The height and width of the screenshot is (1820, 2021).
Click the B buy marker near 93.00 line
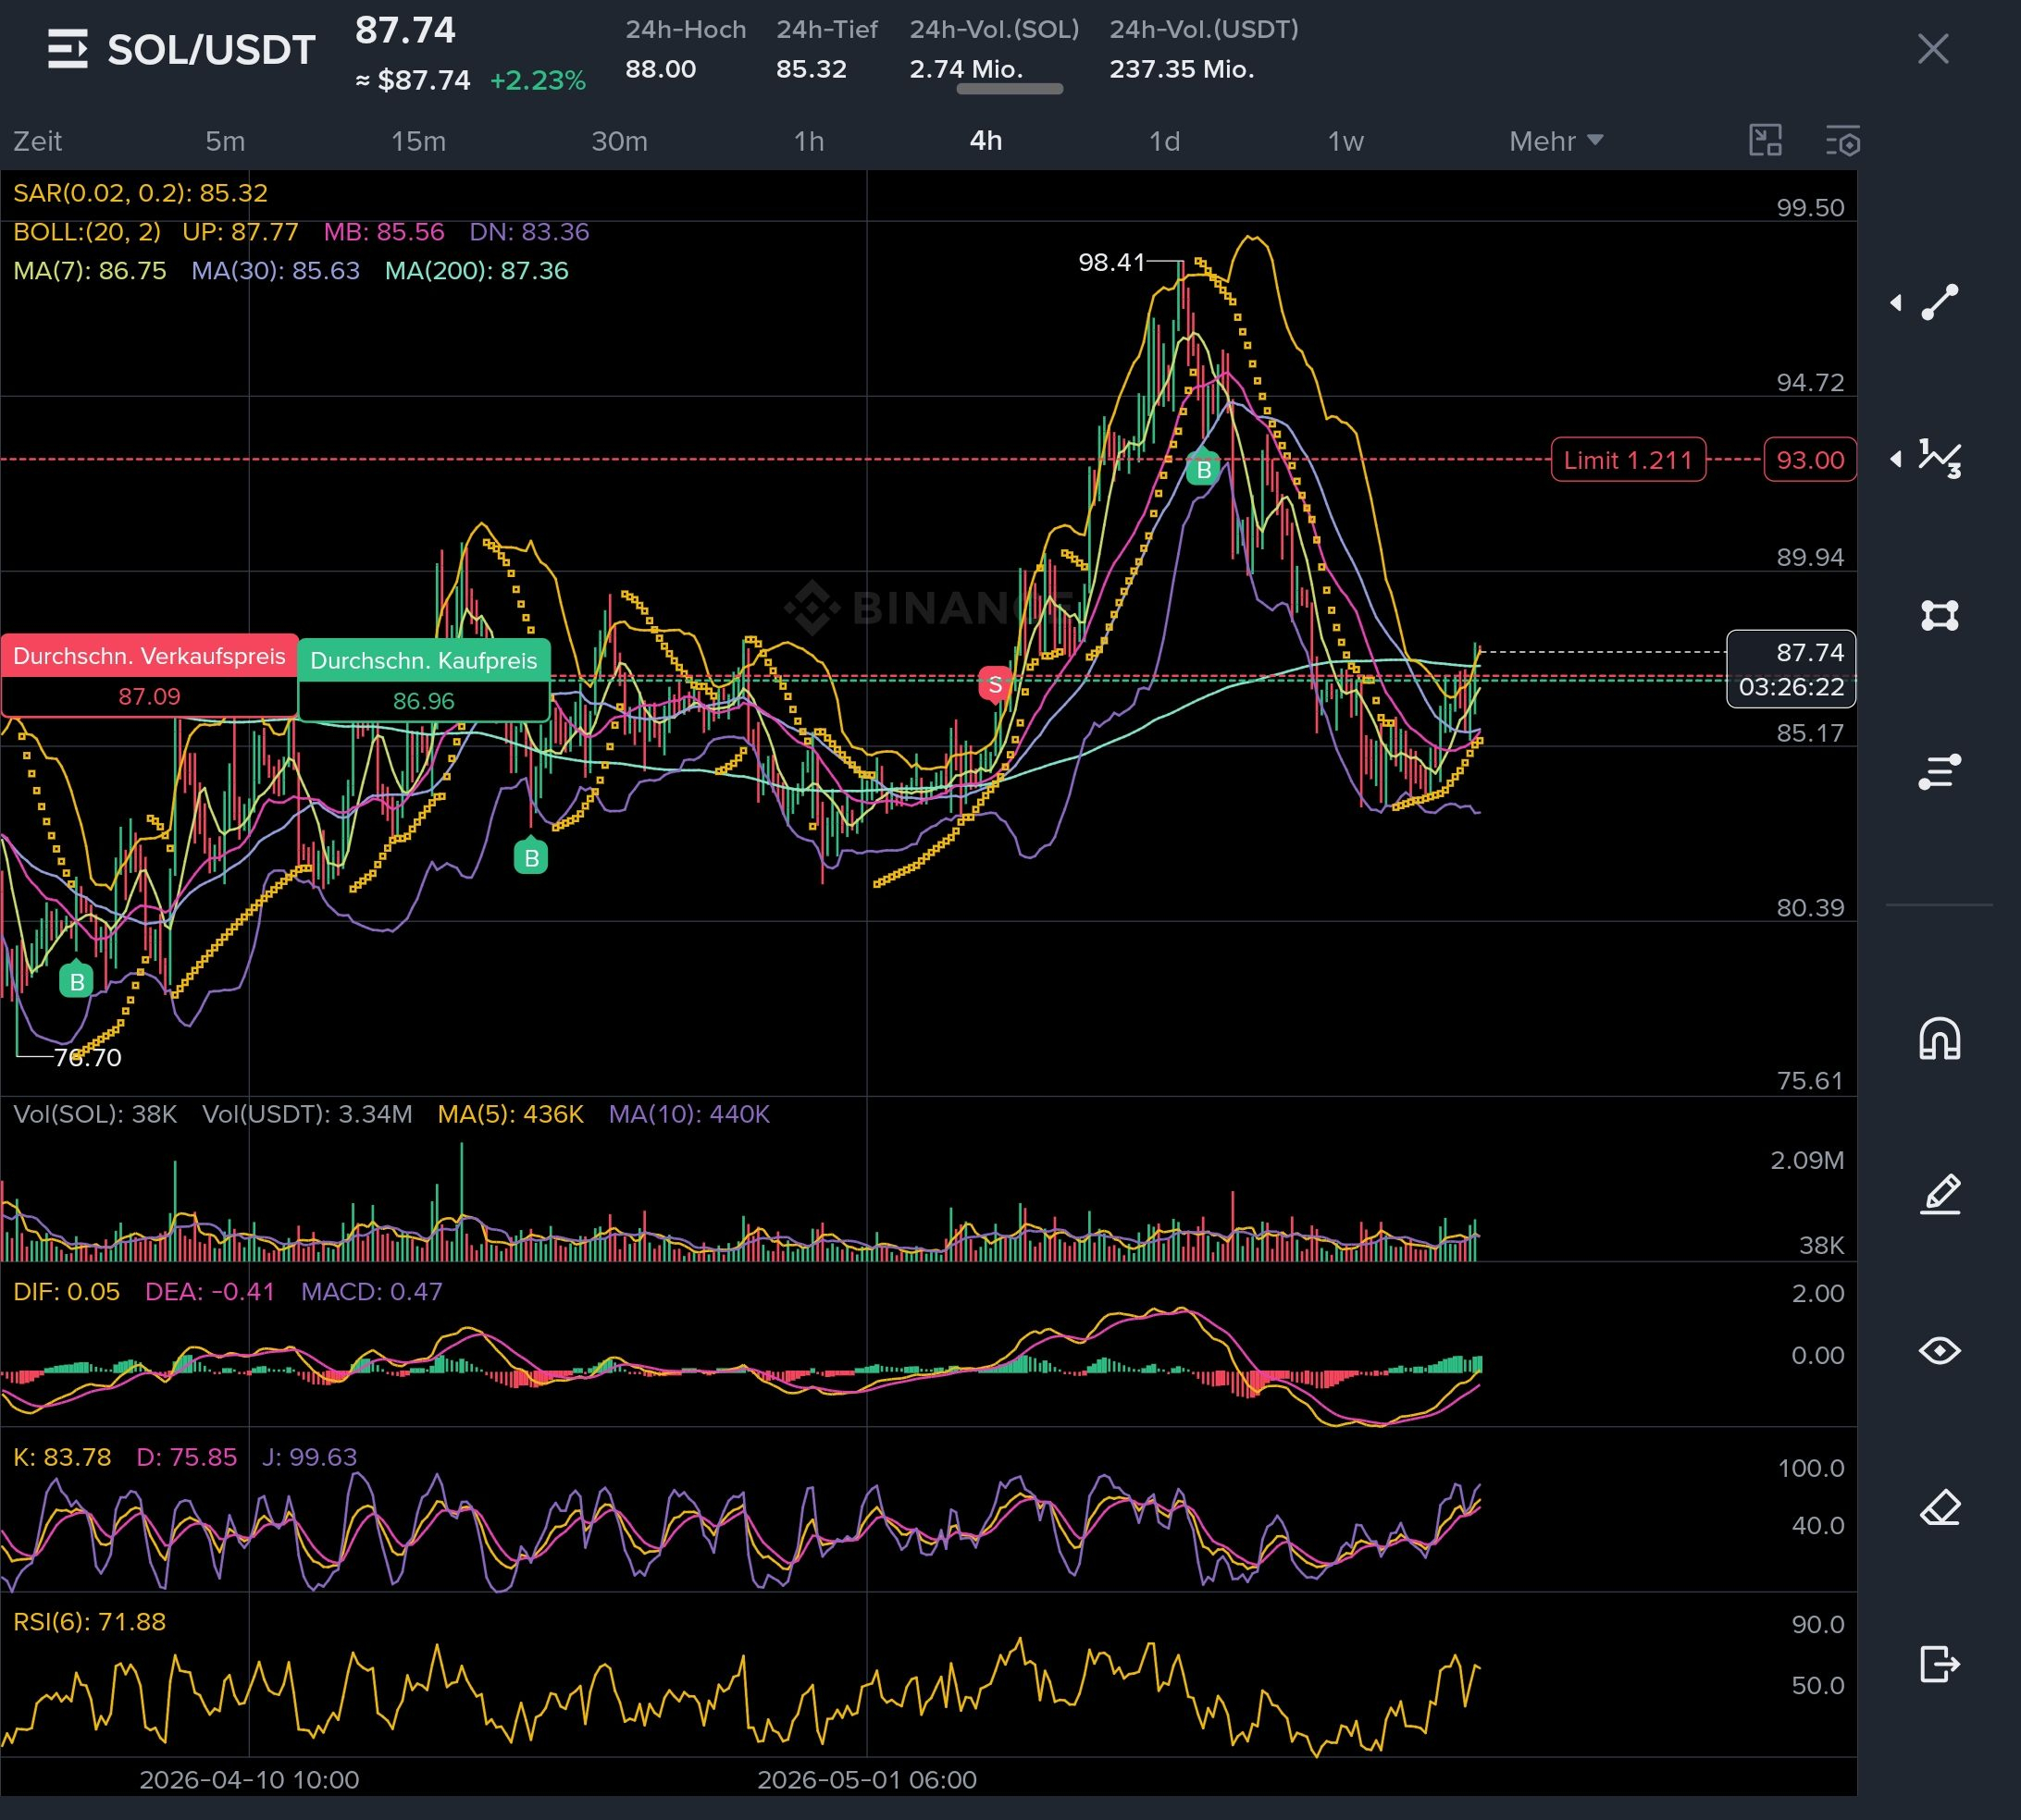click(x=1204, y=469)
